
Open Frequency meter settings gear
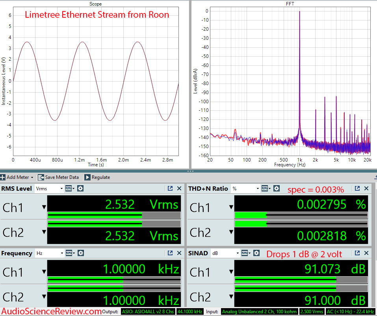click(x=81, y=253)
